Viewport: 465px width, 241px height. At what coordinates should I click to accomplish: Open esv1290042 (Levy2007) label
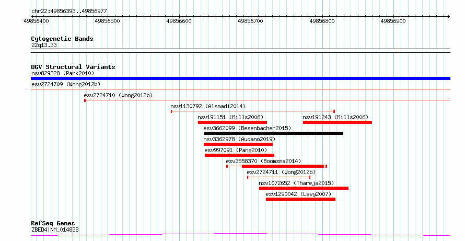[x=298, y=194]
